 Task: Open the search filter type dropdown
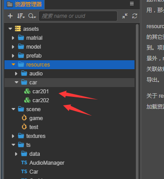pyautogui.click(x=32, y=16)
